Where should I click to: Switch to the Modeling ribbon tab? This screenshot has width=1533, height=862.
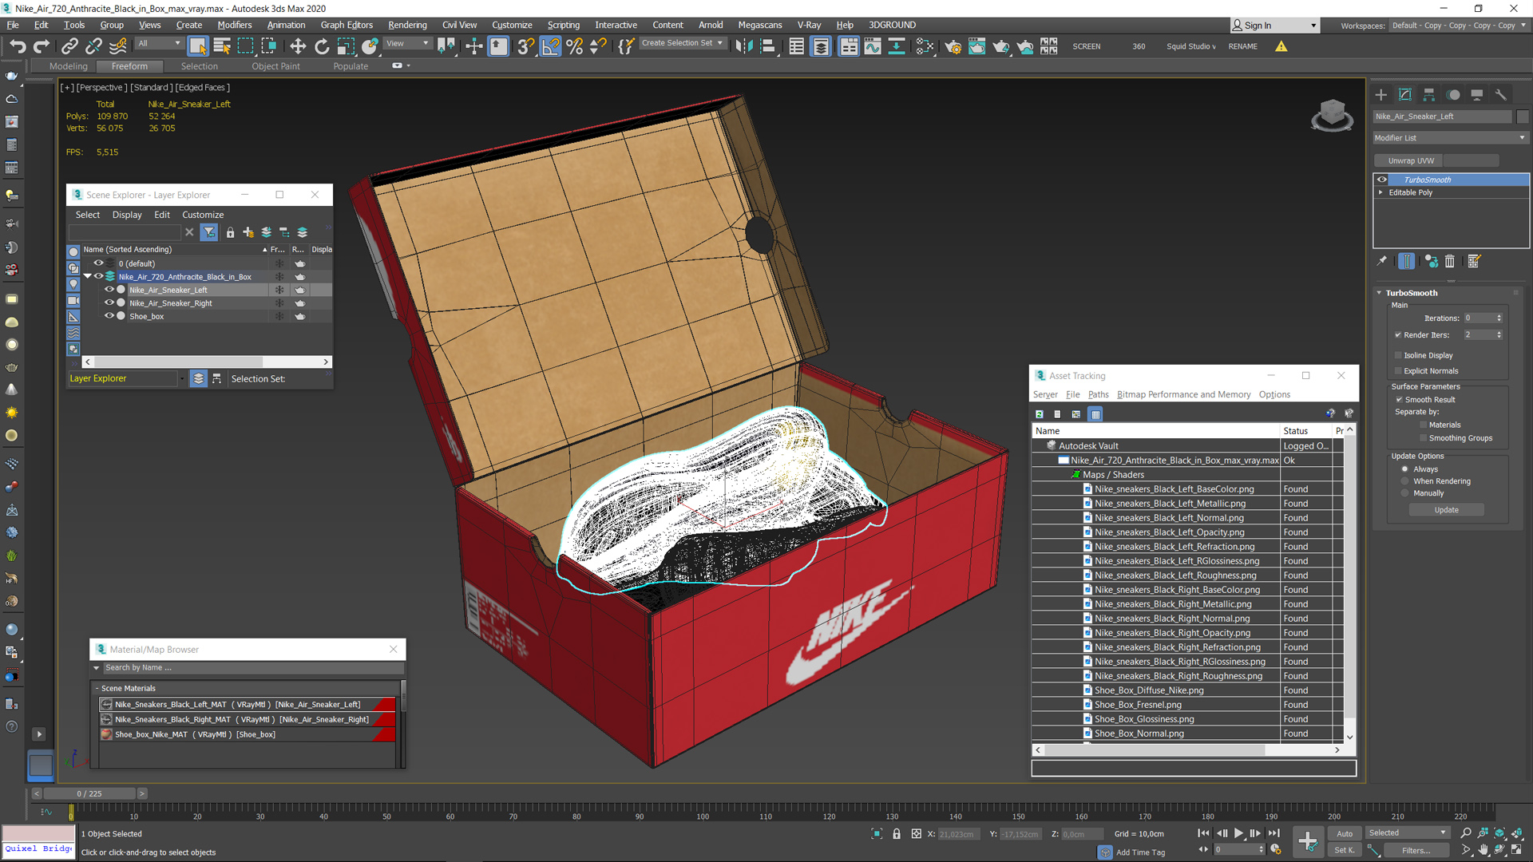point(68,66)
